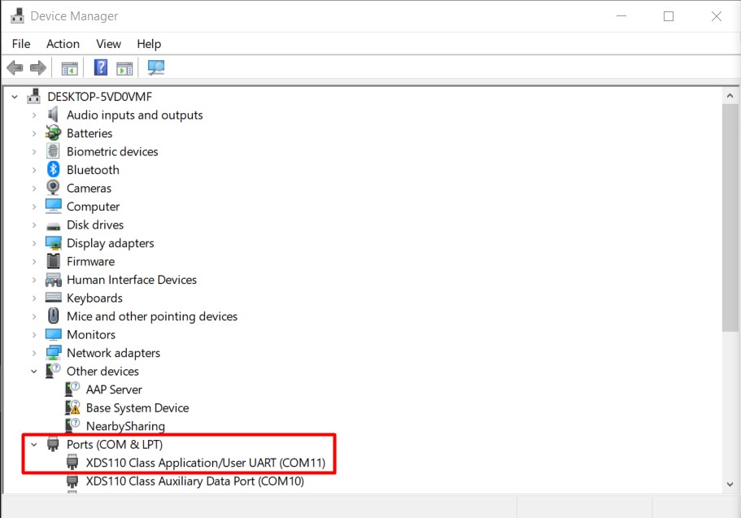Screen dimensions: 741x518
Task: Click the Monitors category icon
Action: coord(54,334)
